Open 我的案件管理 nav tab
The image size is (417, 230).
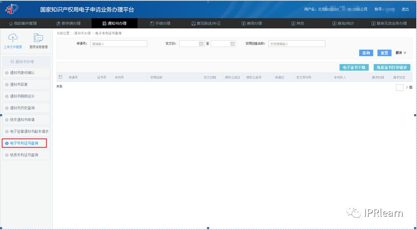(x=23, y=23)
